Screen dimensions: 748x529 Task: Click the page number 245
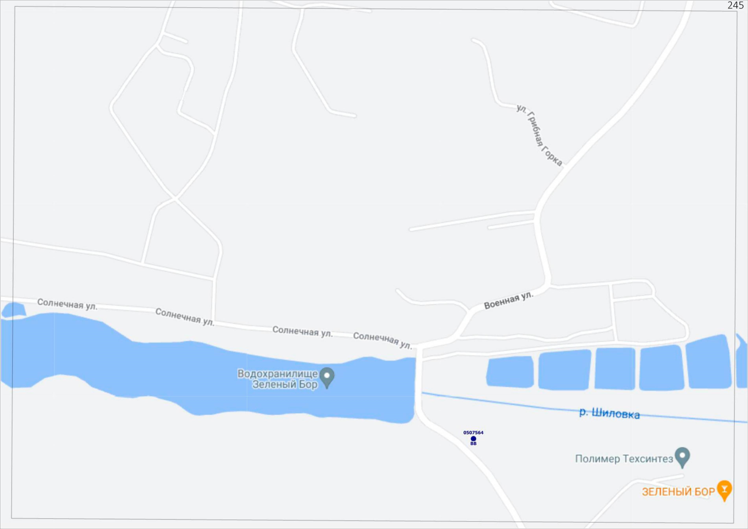(x=735, y=5)
